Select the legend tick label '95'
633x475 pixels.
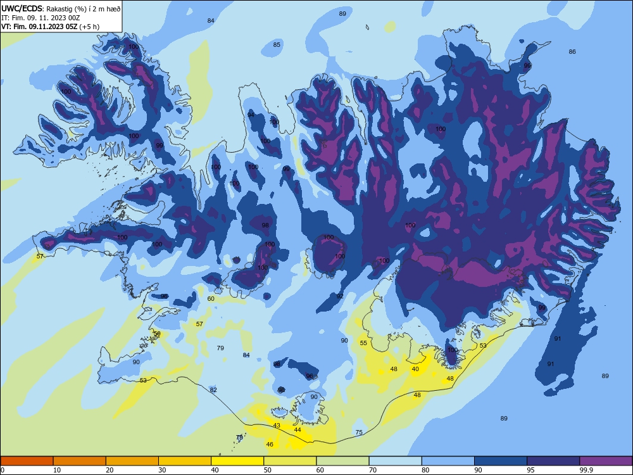point(530,470)
